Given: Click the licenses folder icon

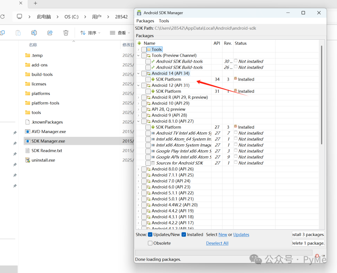Looking at the screenshot, I should [27, 84].
